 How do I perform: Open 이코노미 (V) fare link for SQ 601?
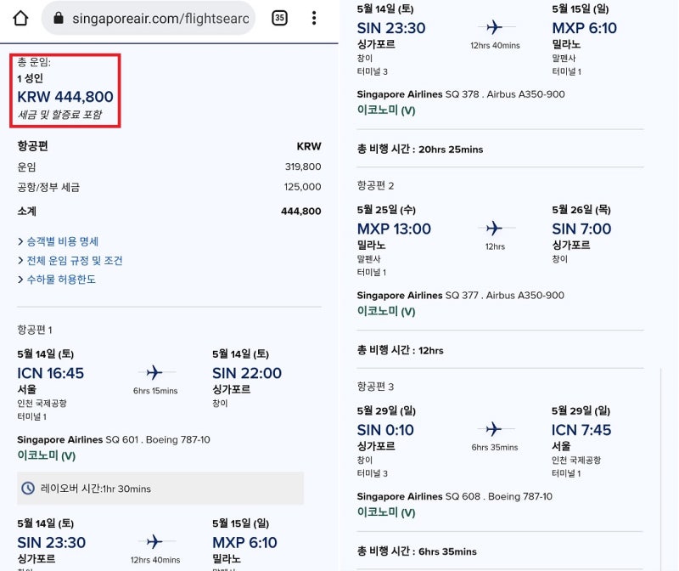pos(47,455)
